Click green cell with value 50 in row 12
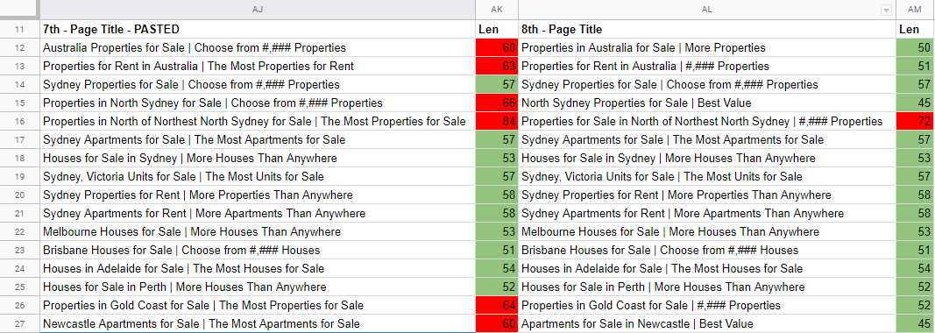The width and height of the screenshot is (935, 333). 915,47
